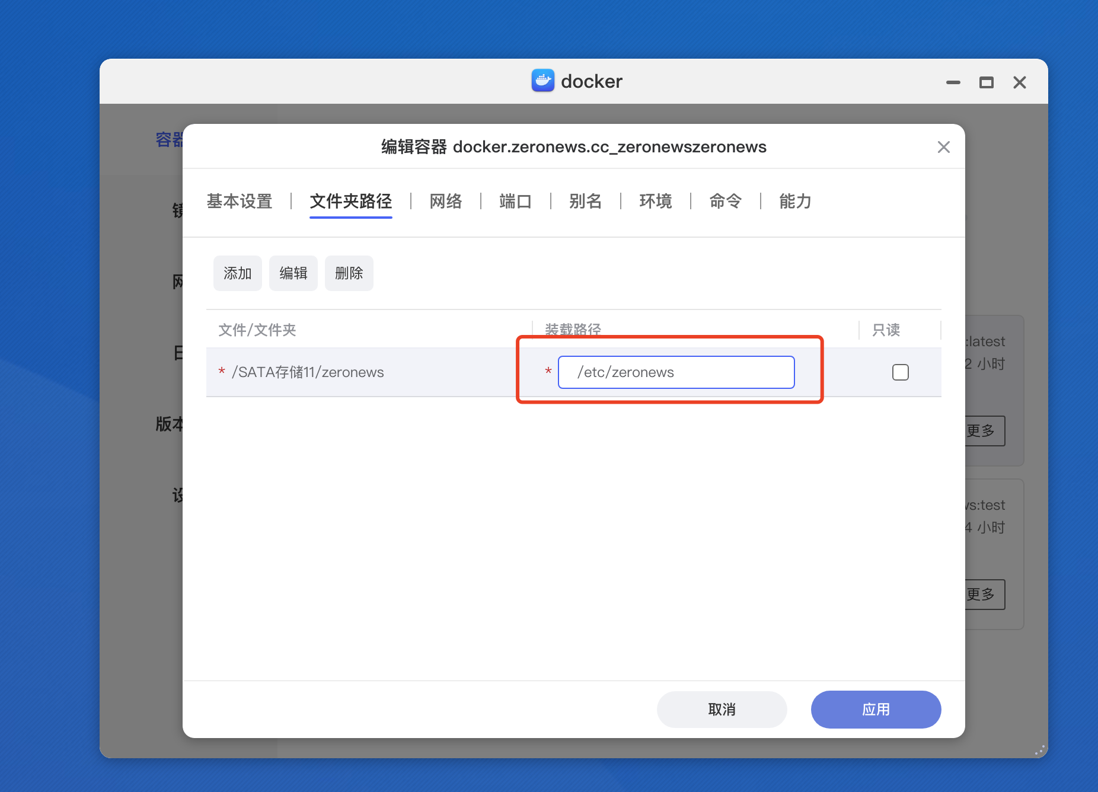
Task: Switch to the 网络 tab
Action: tap(446, 202)
